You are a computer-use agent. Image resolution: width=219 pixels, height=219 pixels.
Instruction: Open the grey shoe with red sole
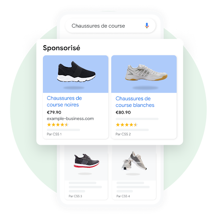(86, 161)
